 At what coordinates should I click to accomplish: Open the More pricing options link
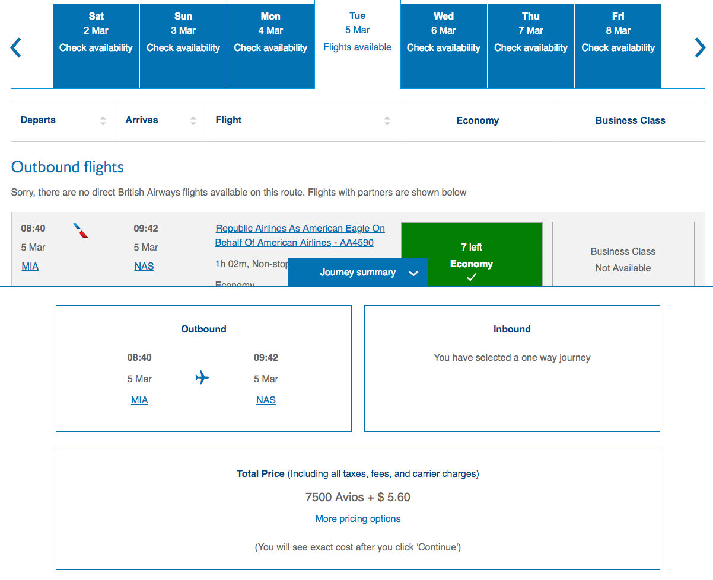(358, 519)
